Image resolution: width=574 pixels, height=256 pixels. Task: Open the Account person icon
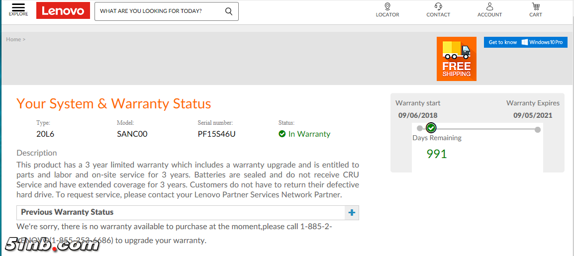pyautogui.click(x=489, y=6)
